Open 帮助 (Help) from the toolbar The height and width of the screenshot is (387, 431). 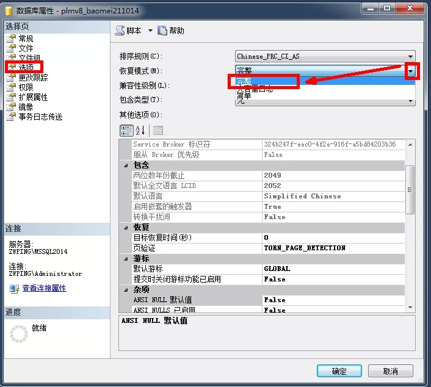pyautogui.click(x=162, y=31)
